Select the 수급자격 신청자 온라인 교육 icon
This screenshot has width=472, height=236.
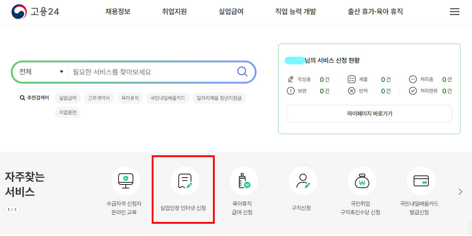click(125, 181)
